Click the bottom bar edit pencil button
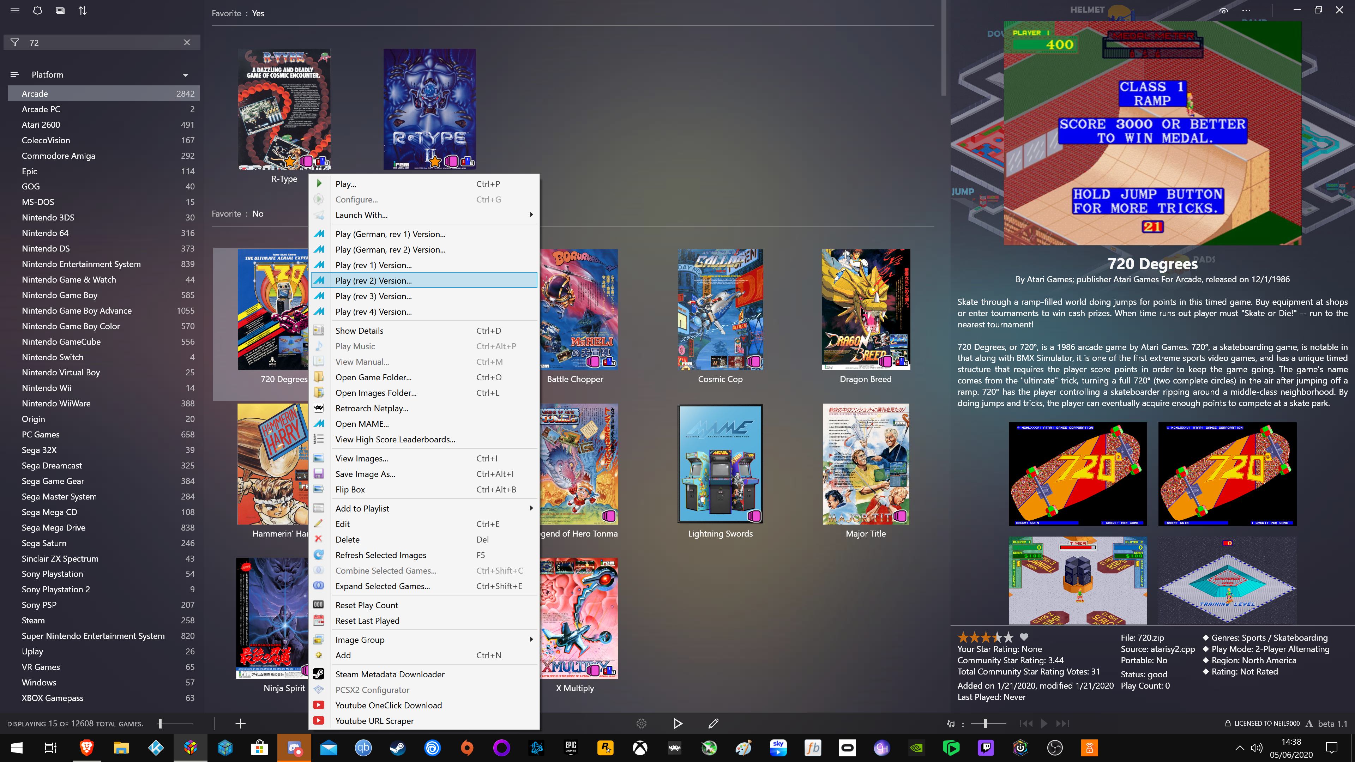This screenshot has height=762, width=1355. 713,724
